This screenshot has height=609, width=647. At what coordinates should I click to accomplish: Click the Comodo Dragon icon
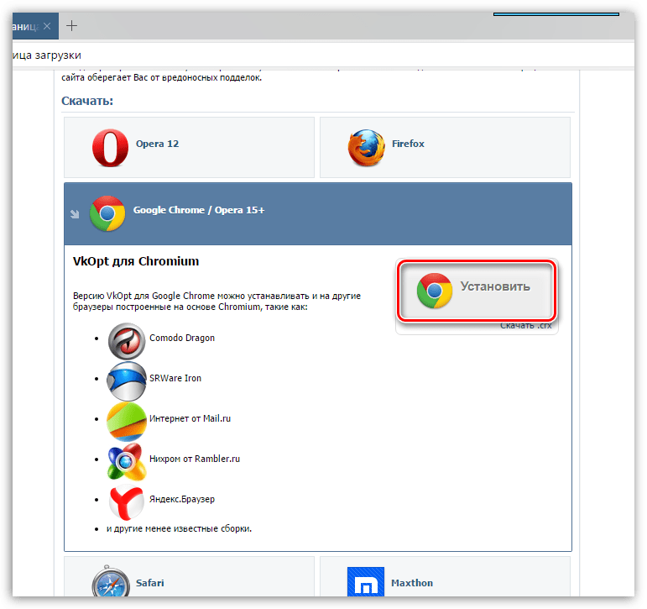[126, 341]
